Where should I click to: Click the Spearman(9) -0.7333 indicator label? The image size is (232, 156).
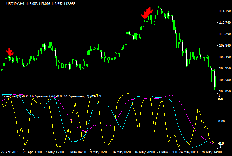tap(18, 96)
